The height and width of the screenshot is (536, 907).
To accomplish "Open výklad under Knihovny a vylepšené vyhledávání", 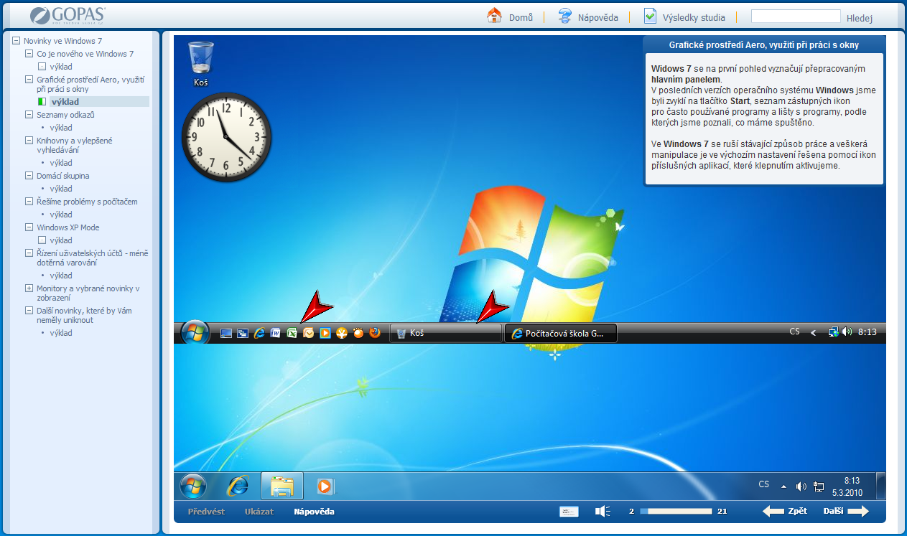I will (61, 163).
